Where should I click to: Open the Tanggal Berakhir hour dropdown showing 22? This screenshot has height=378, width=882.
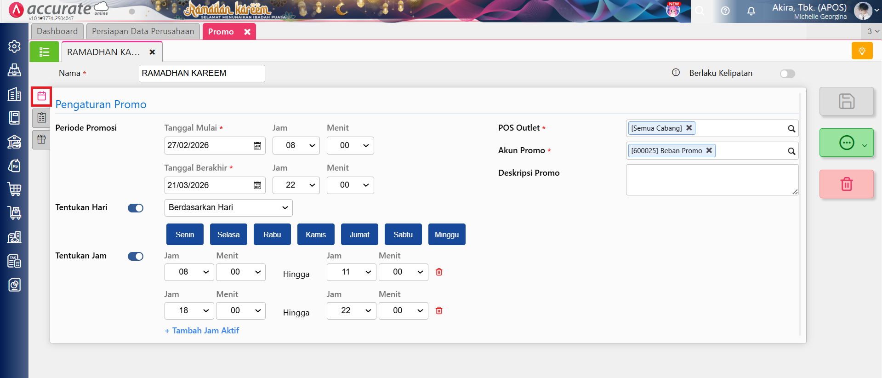pos(296,185)
